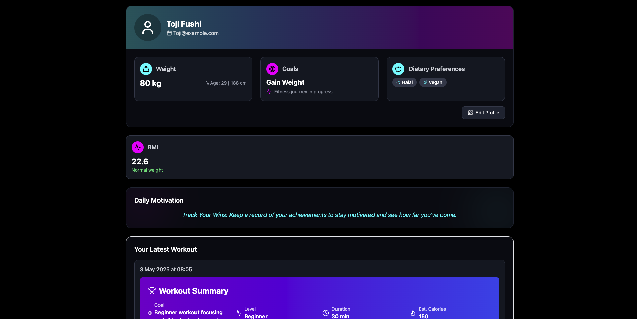Click the user avatar profile icon

tap(147, 28)
